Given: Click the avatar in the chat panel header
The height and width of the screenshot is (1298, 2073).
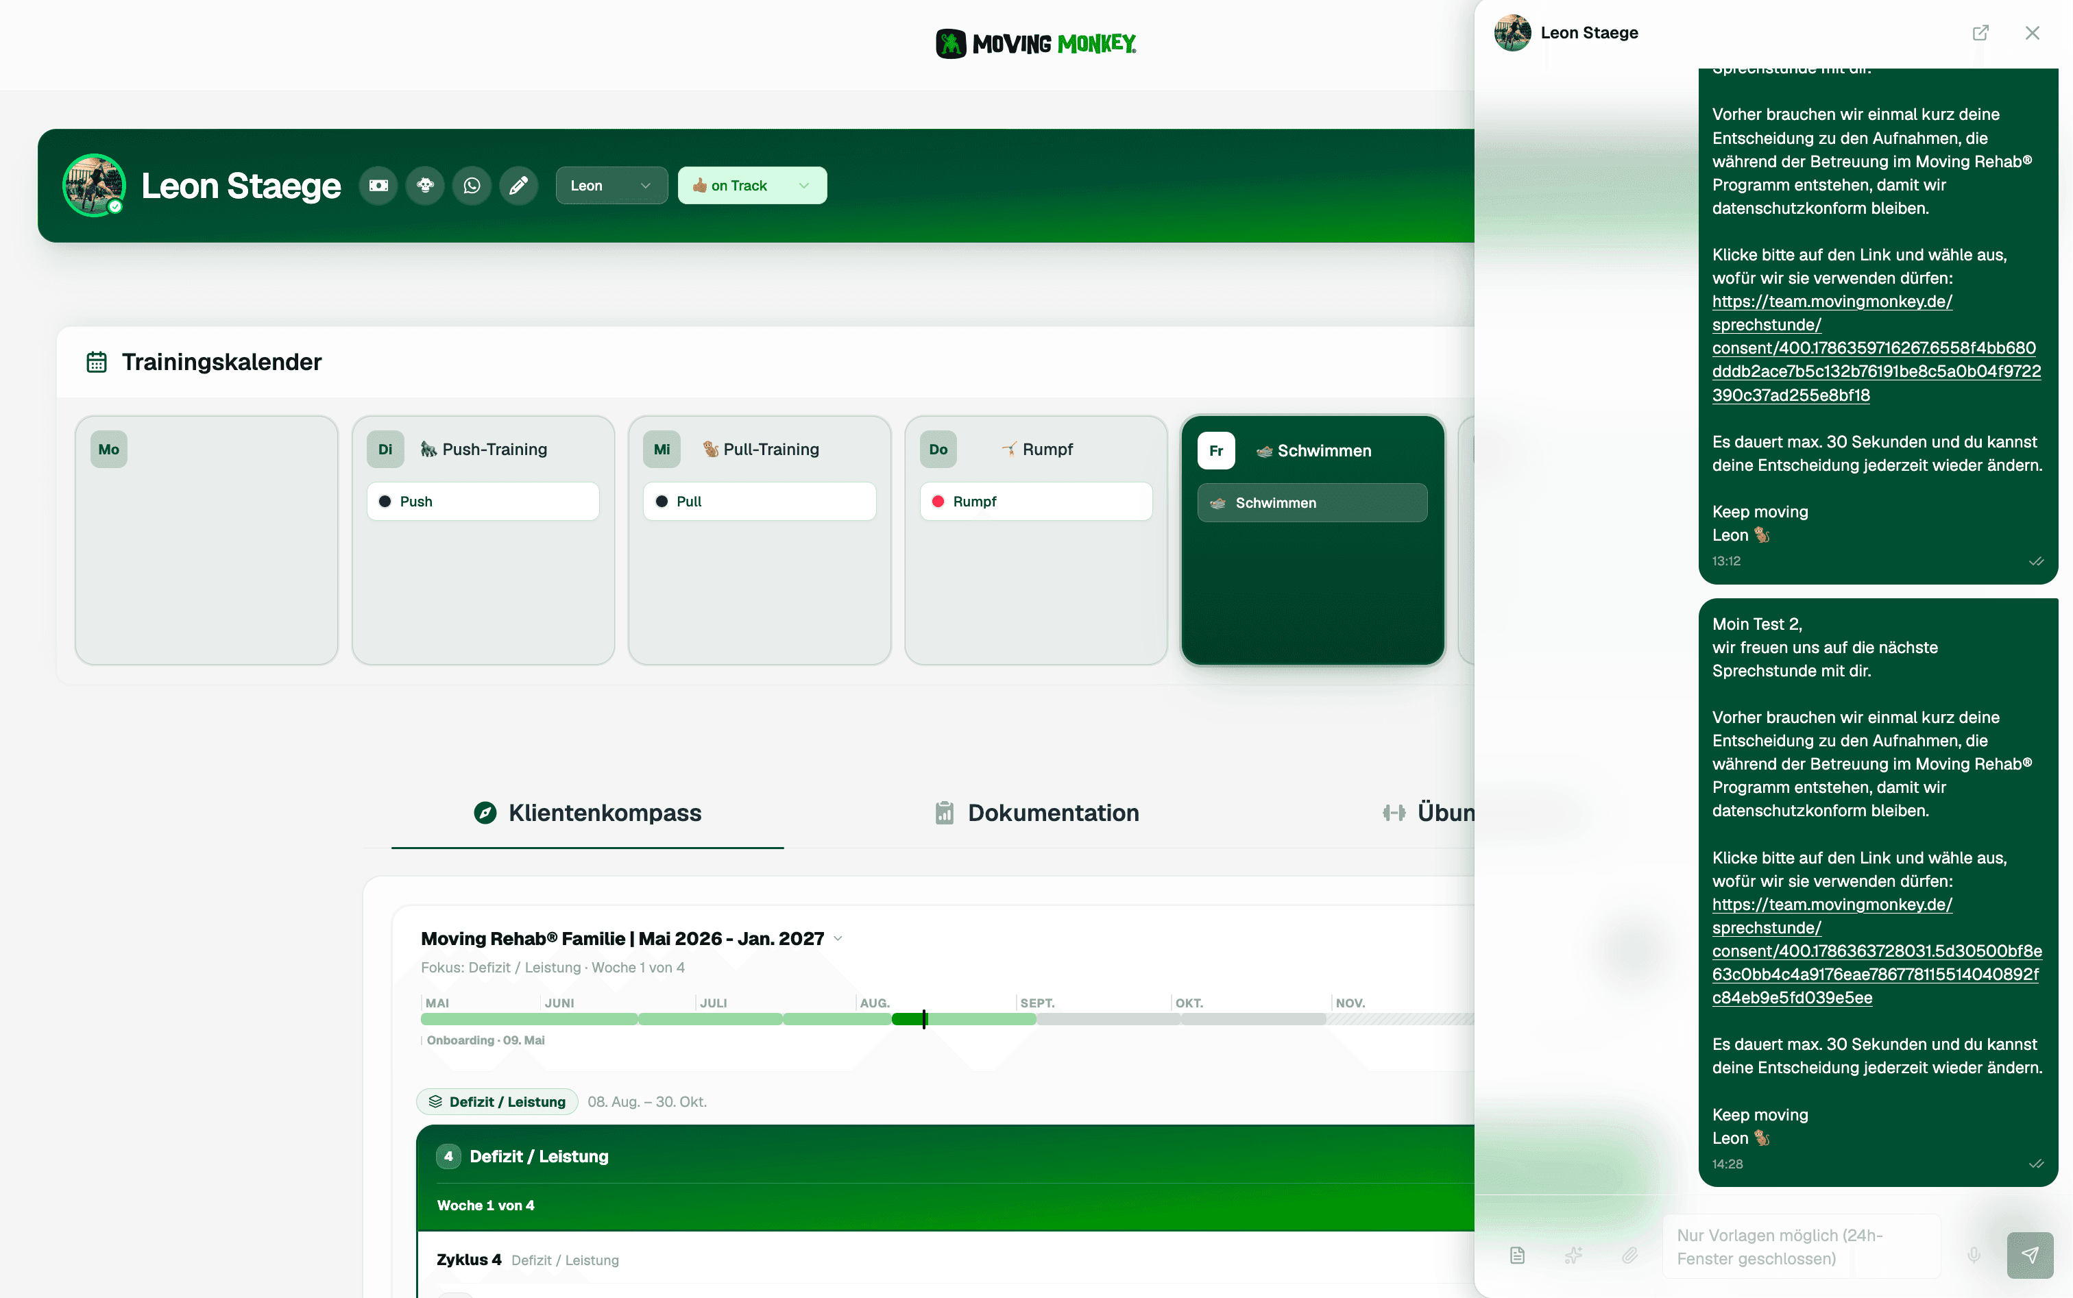Looking at the screenshot, I should 1512,33.
